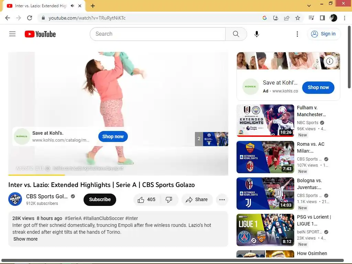Image resolution: width=352 pixels, height=264 pixels.
Task: Open Chrome three-dot menu
Action: click(x=344, y=18)
